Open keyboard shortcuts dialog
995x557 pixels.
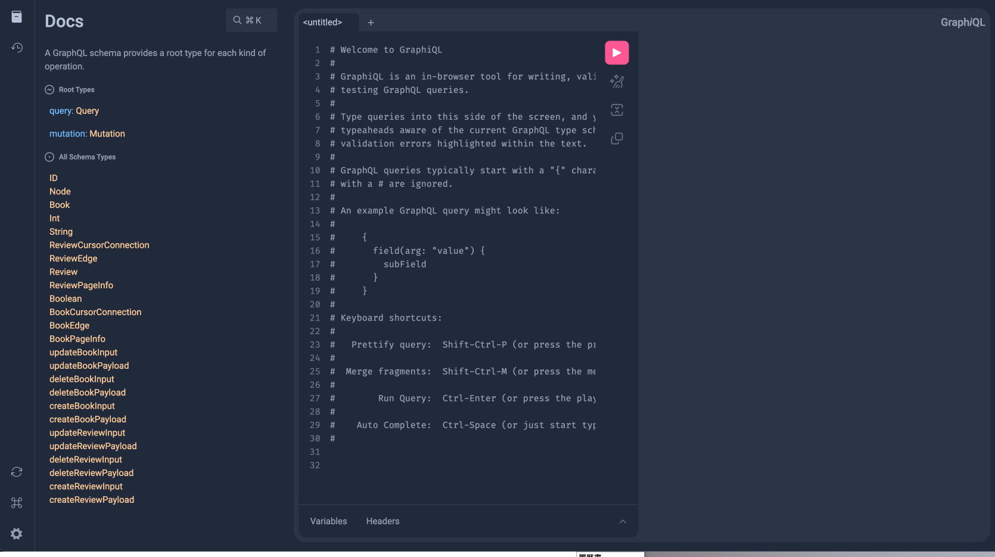point(17,503)
